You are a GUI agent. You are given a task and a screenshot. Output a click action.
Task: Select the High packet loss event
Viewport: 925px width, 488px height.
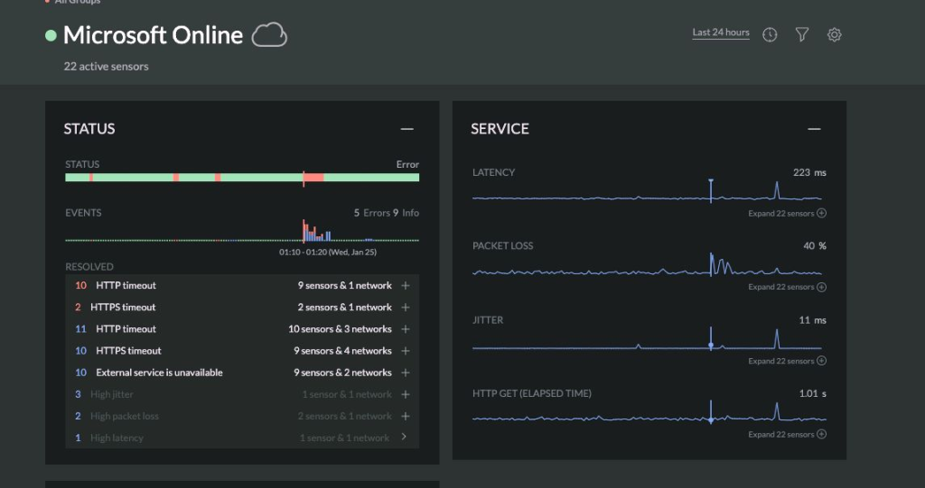[125, 416]
